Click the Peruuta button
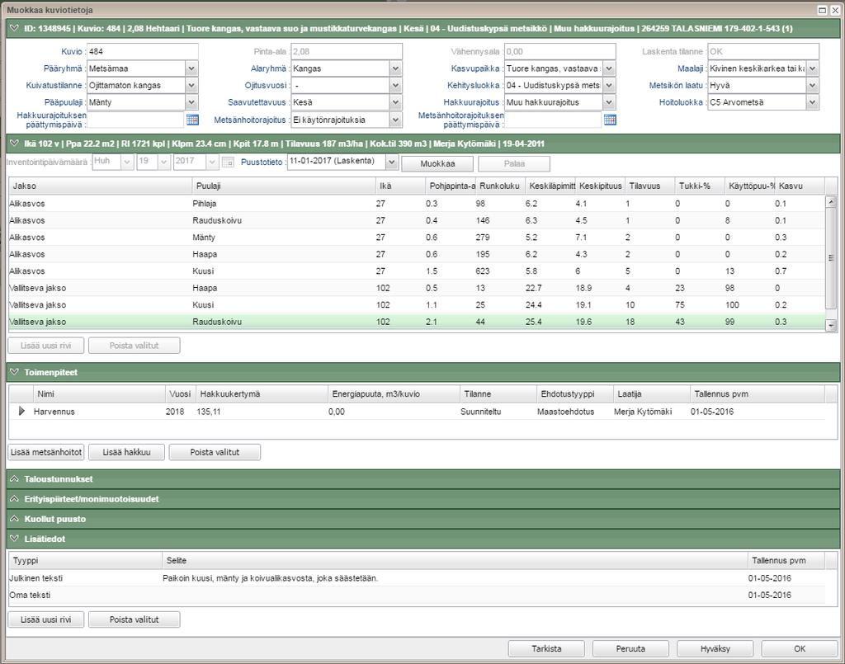This screenshot has height=664, width=845. (630, 648)
